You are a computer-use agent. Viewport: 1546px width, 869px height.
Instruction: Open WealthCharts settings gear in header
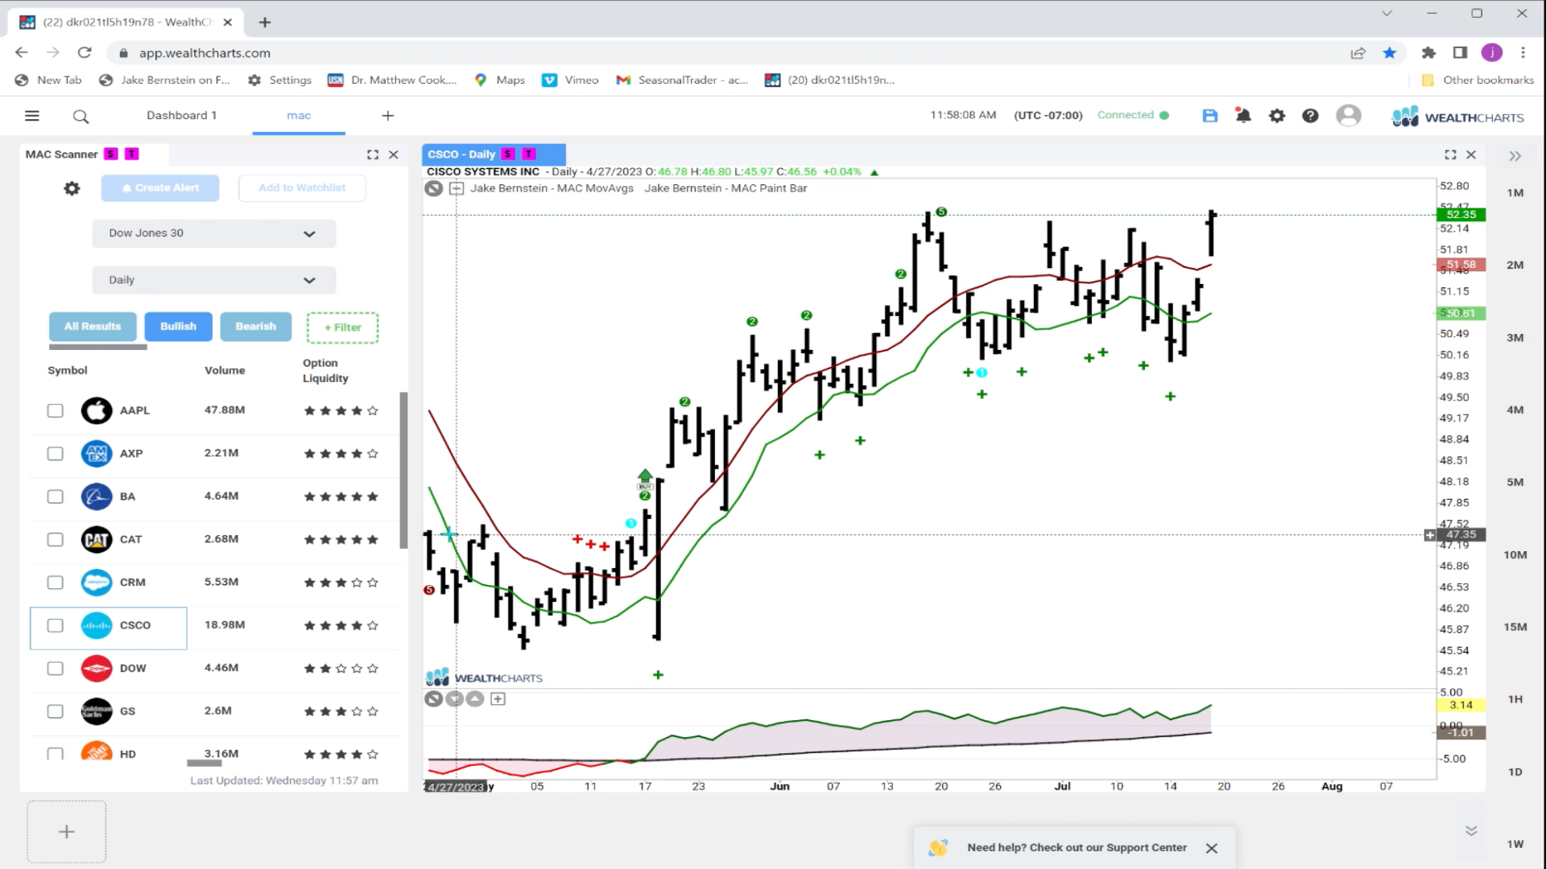coord(1277,116)
